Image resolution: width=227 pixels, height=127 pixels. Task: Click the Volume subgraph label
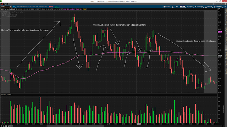click(3, 95)
